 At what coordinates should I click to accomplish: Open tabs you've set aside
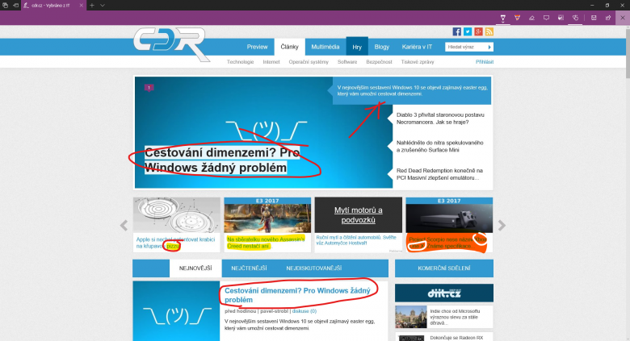tap(6, 5)
